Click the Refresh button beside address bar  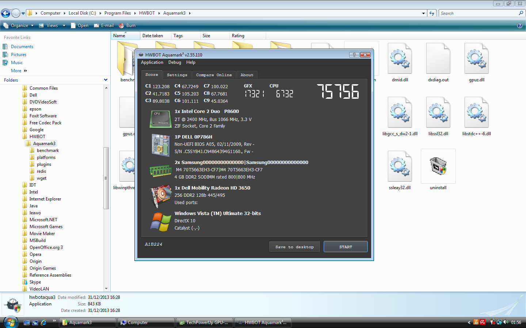(x=432, y=13)
